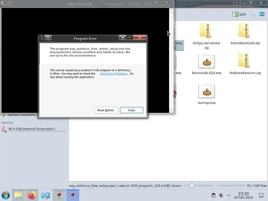This screenshot has width=268, height=201.
Task: Click Program Error window pin icon
Action: pos(48,37)
